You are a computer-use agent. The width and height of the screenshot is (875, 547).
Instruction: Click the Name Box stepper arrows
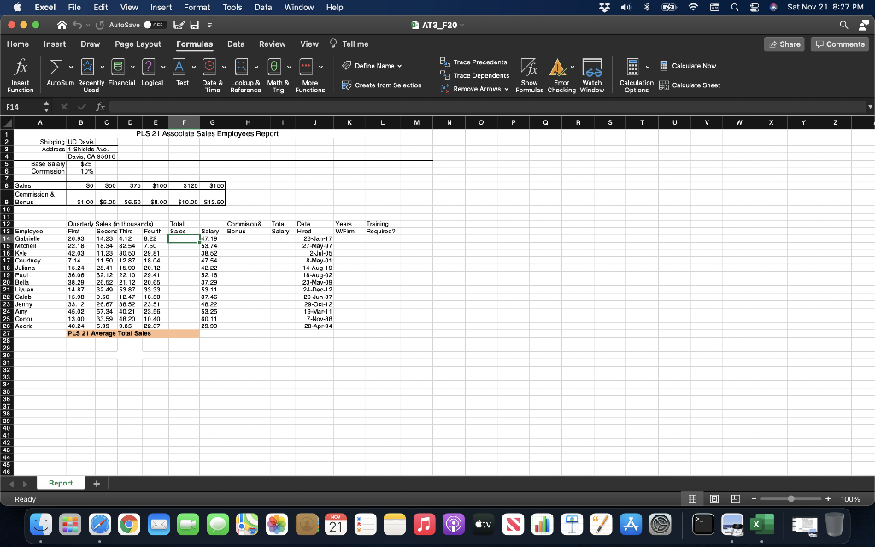[46, 107]
